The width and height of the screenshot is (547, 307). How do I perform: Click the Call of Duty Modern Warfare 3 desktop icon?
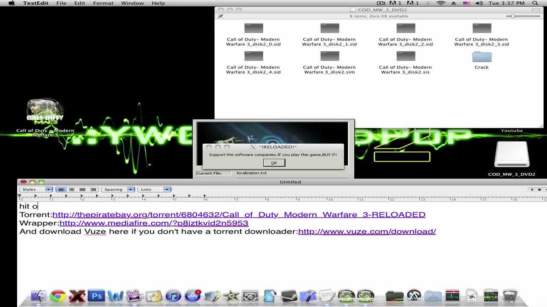point(45,118)
